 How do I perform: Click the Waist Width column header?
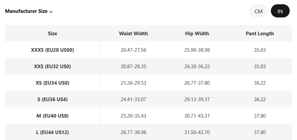[x=133, y=33]
